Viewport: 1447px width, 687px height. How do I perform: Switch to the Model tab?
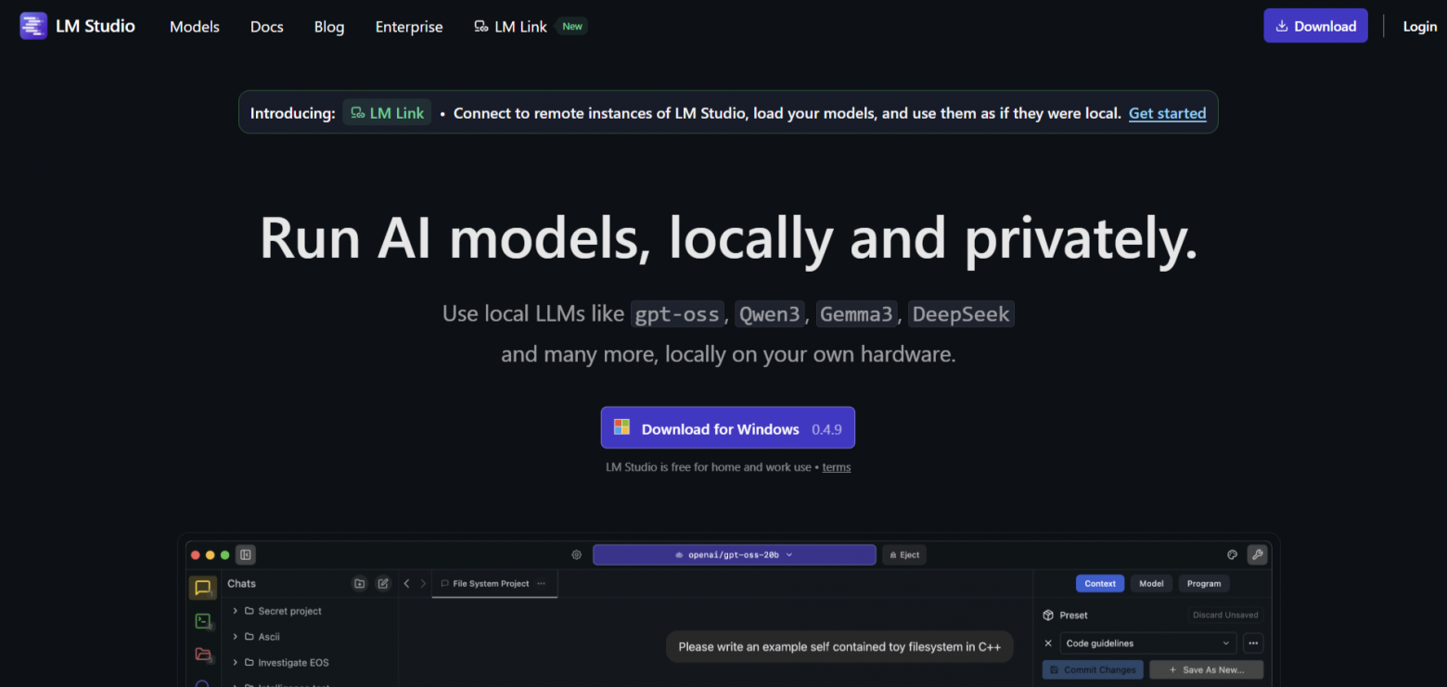pyautogui.click(x=1151, y=583)
